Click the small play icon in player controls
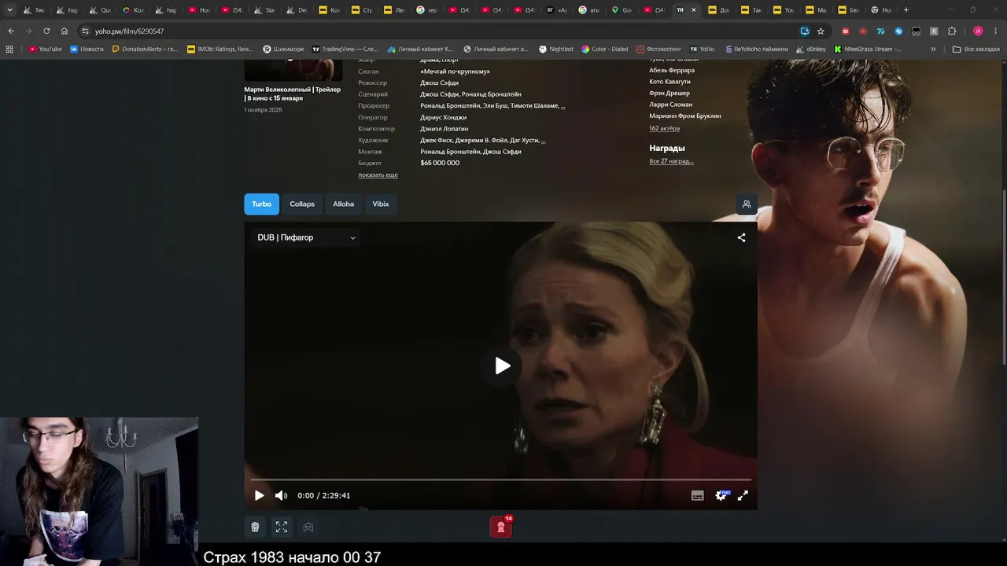This screenshot has width=1007, height=566. coord(259,495)
